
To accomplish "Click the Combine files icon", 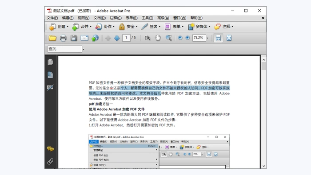I will (75, 27).
